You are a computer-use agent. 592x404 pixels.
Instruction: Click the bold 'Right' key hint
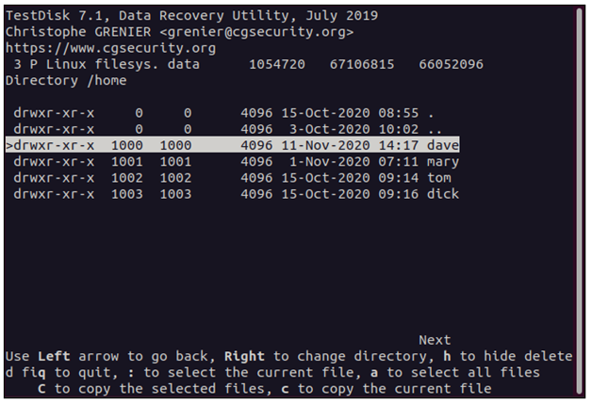click(244, 356)
